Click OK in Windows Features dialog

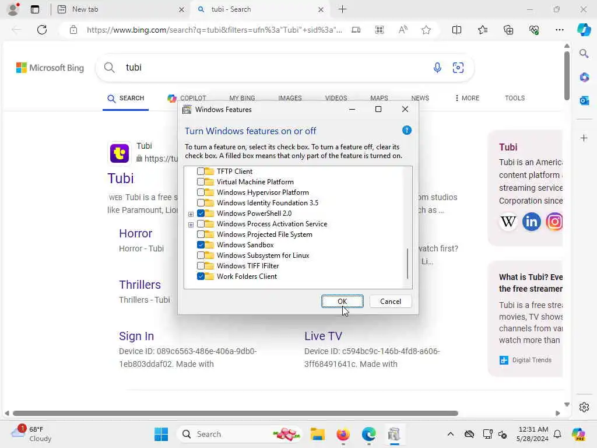click(342, 302)
